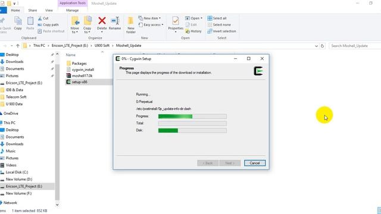Click U900 Soft in breadcrumb

coord(102,46)
